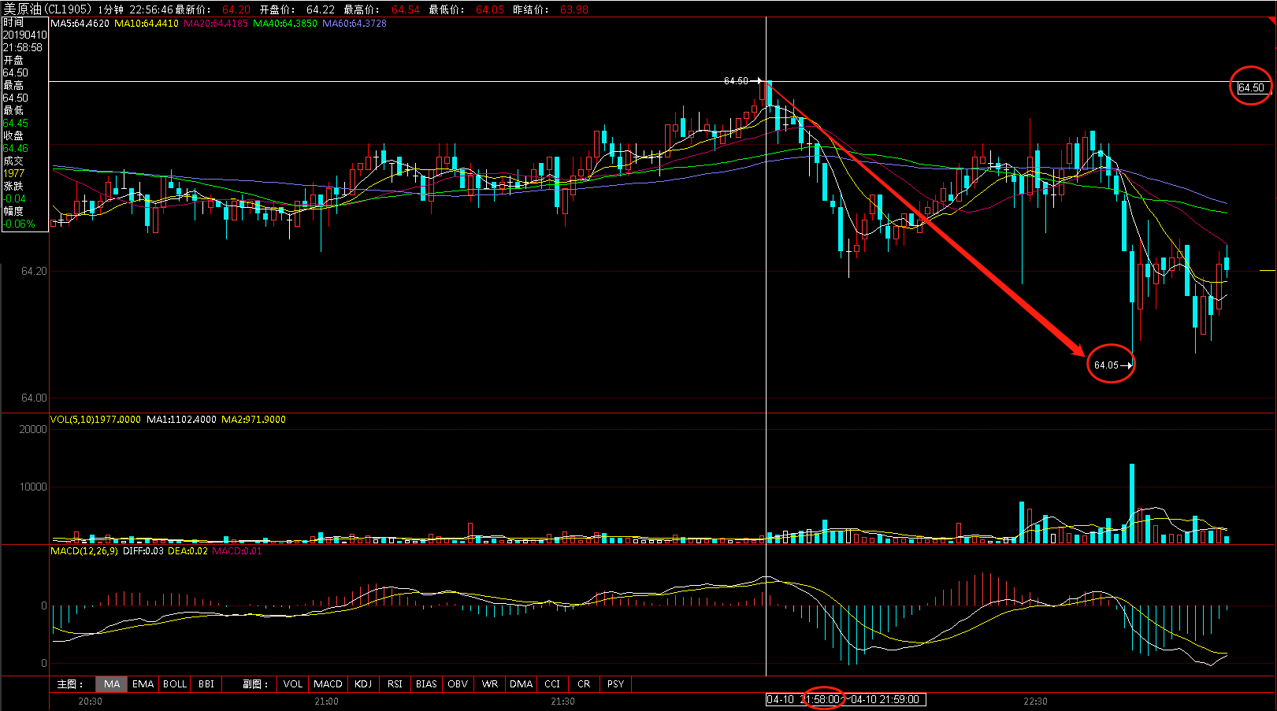Select DMA sub-chart indicator

(521, 684)
